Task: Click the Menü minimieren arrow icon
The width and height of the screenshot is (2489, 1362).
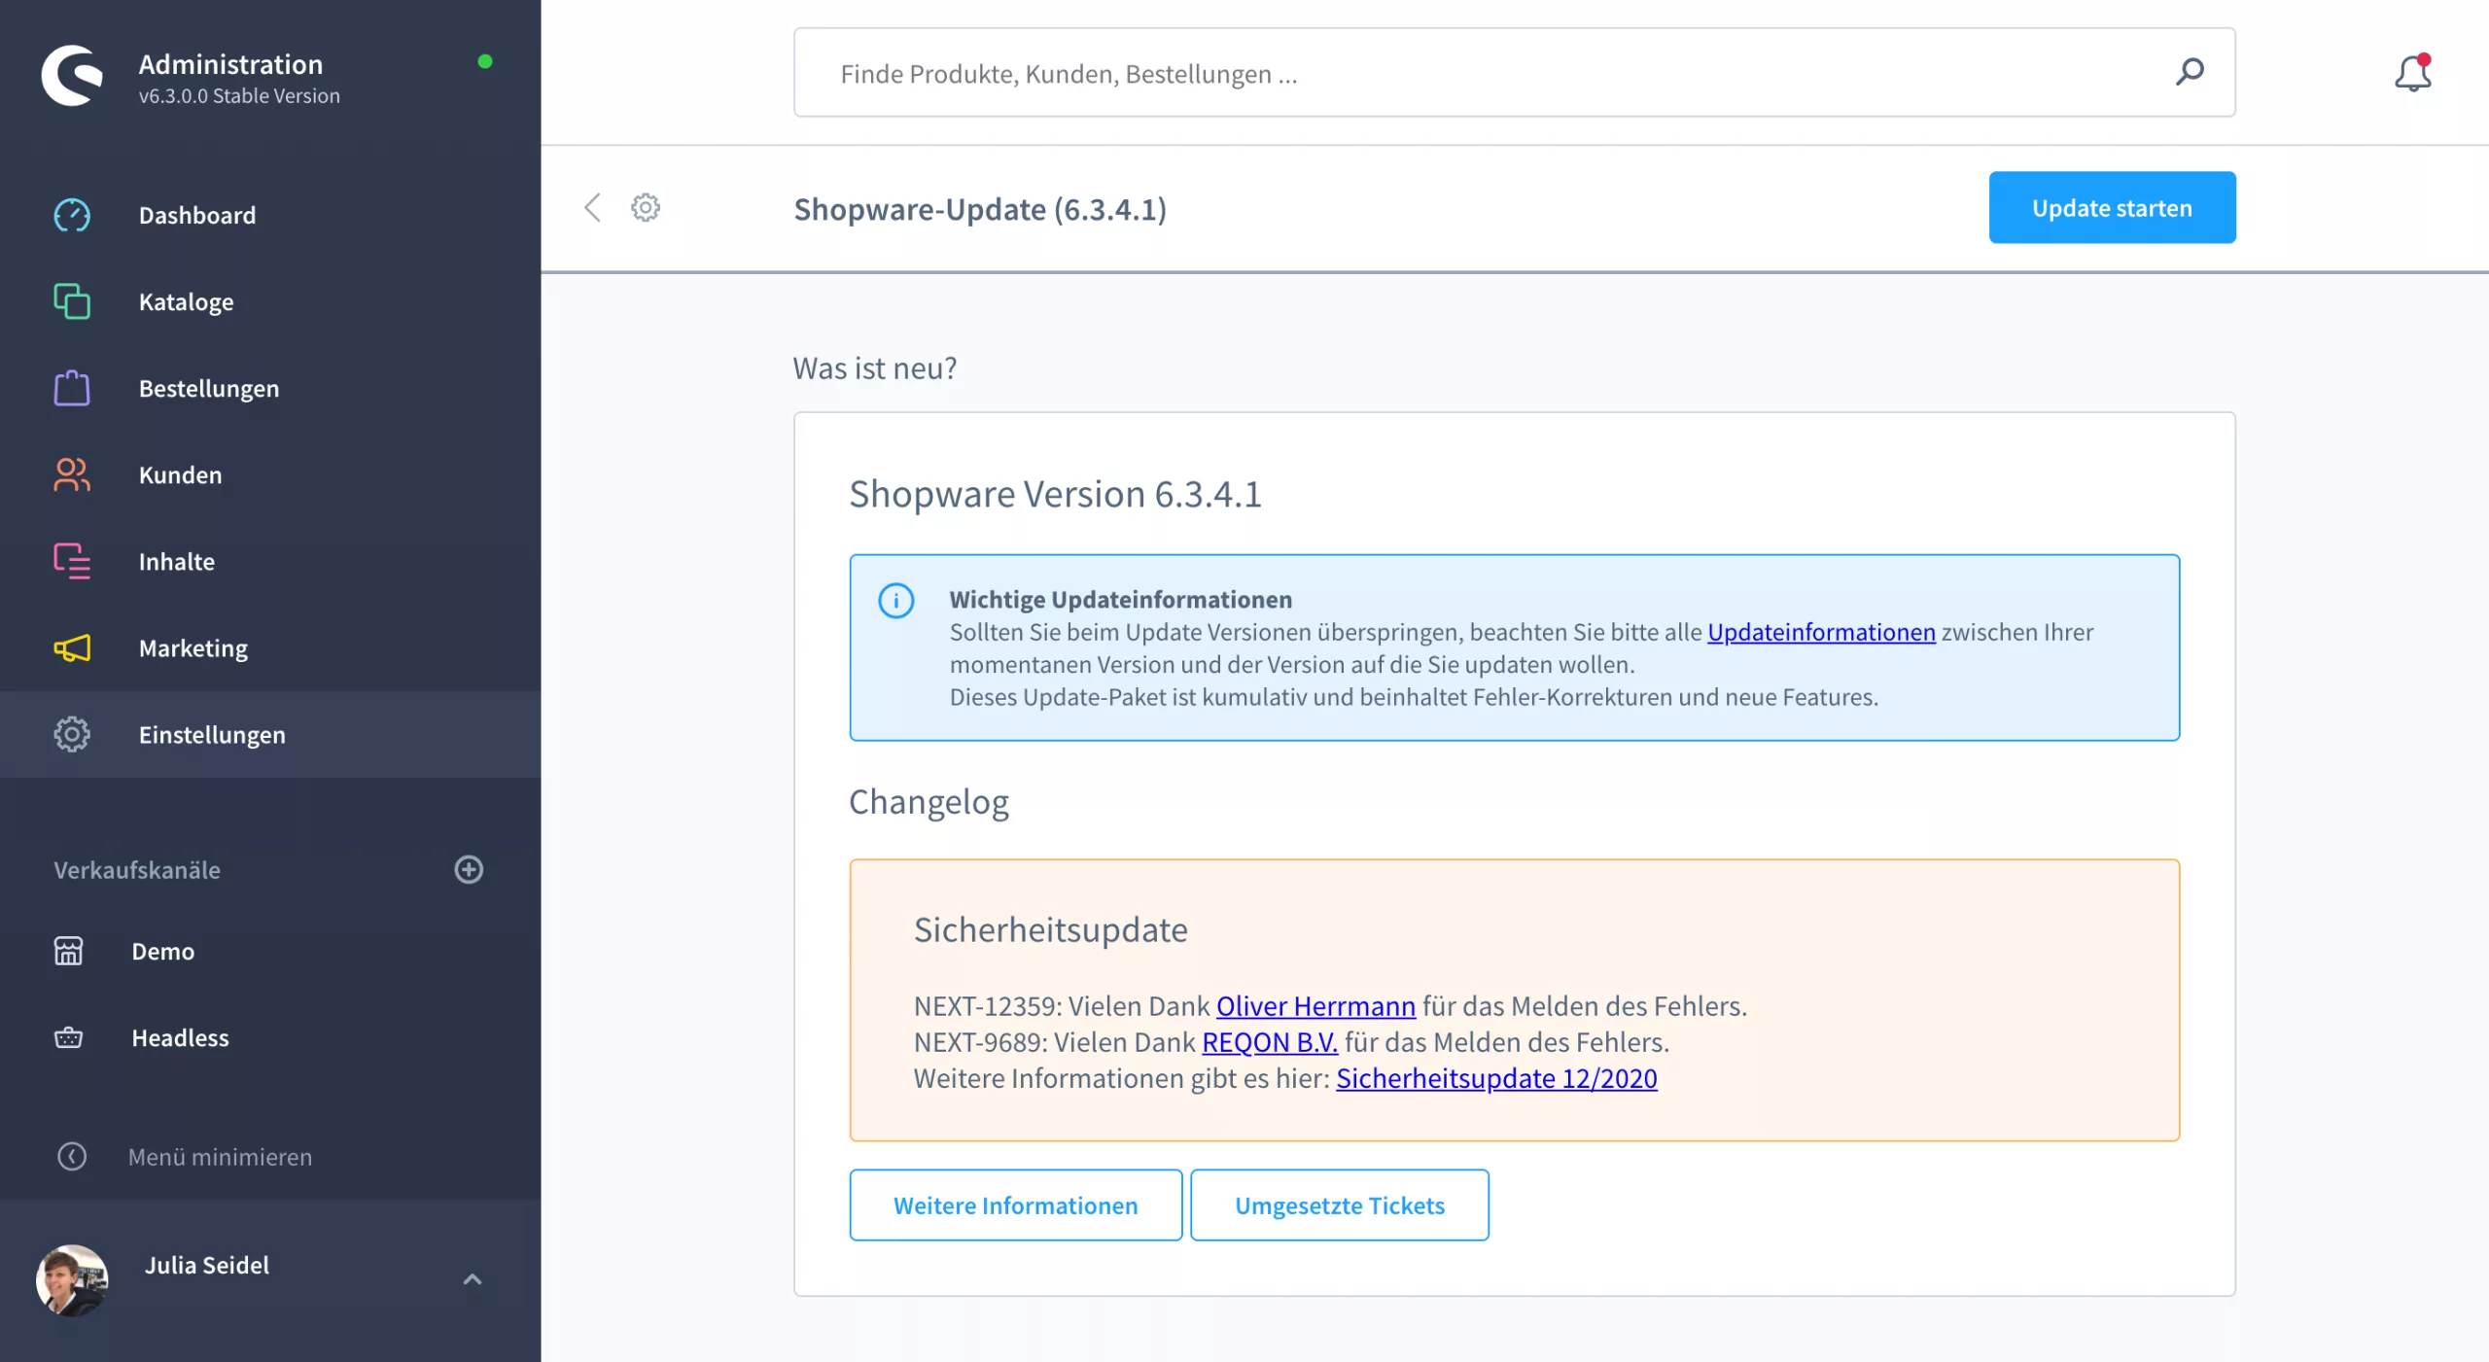Action: point(72,1156)
